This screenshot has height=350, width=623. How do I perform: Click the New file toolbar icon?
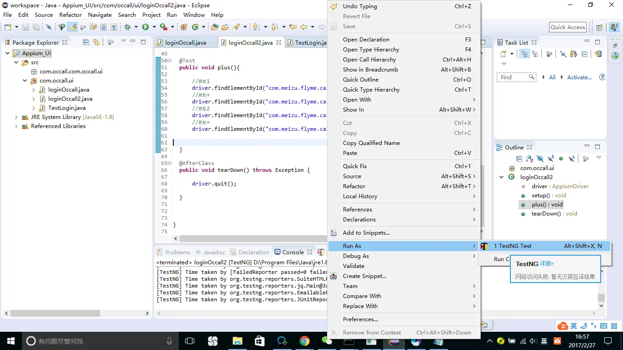point(8,27)
